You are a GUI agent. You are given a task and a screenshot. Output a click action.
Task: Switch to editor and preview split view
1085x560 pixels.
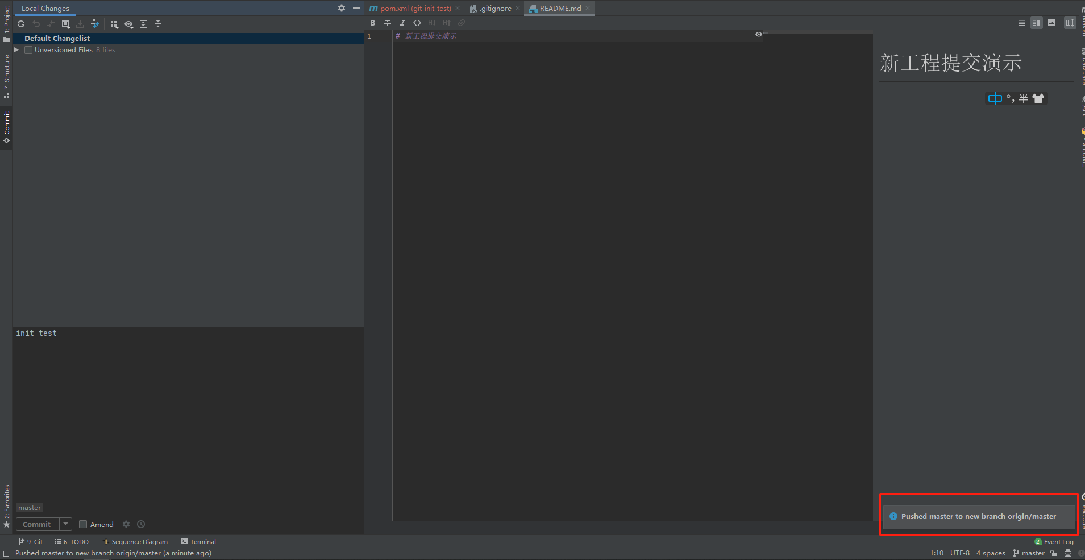1037,23
